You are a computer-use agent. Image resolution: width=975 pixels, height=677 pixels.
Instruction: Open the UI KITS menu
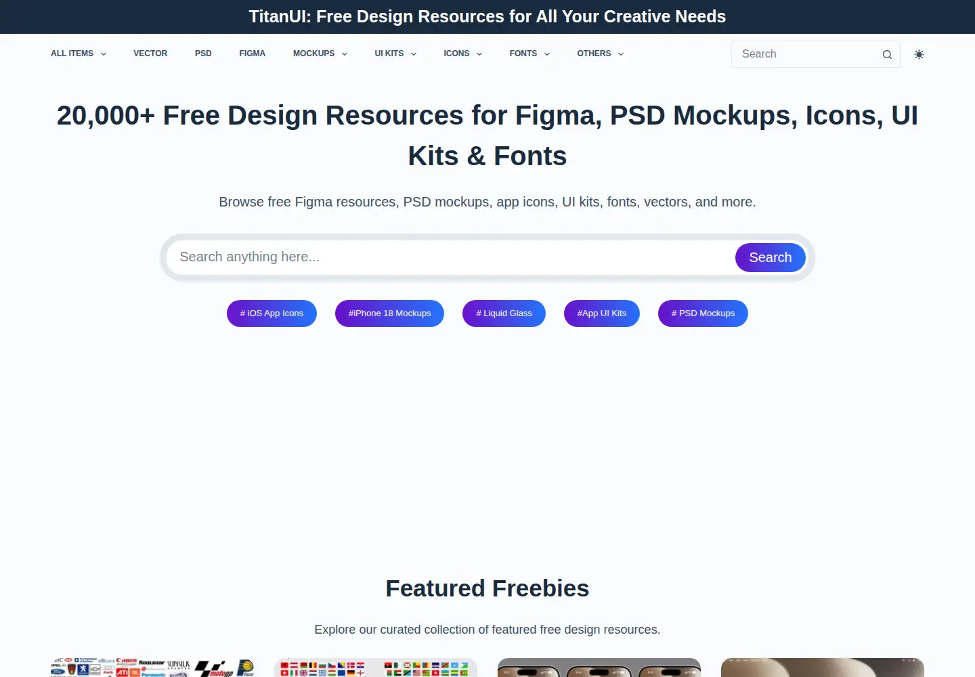(x=389, y=53)
